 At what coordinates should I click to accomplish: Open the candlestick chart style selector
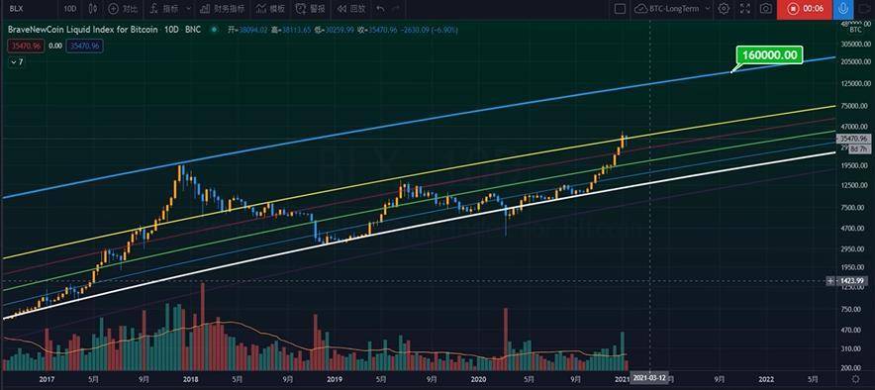(x=93, y=8)
